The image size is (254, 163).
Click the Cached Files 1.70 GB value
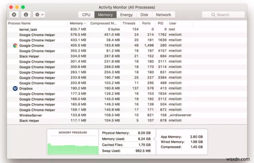click(144, 145)
